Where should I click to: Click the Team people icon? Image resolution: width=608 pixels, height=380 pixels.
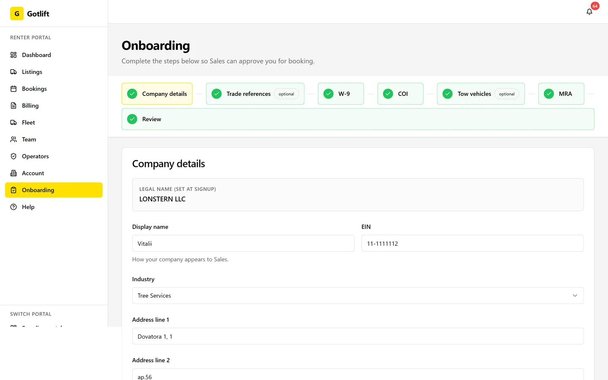coord(14,139)
